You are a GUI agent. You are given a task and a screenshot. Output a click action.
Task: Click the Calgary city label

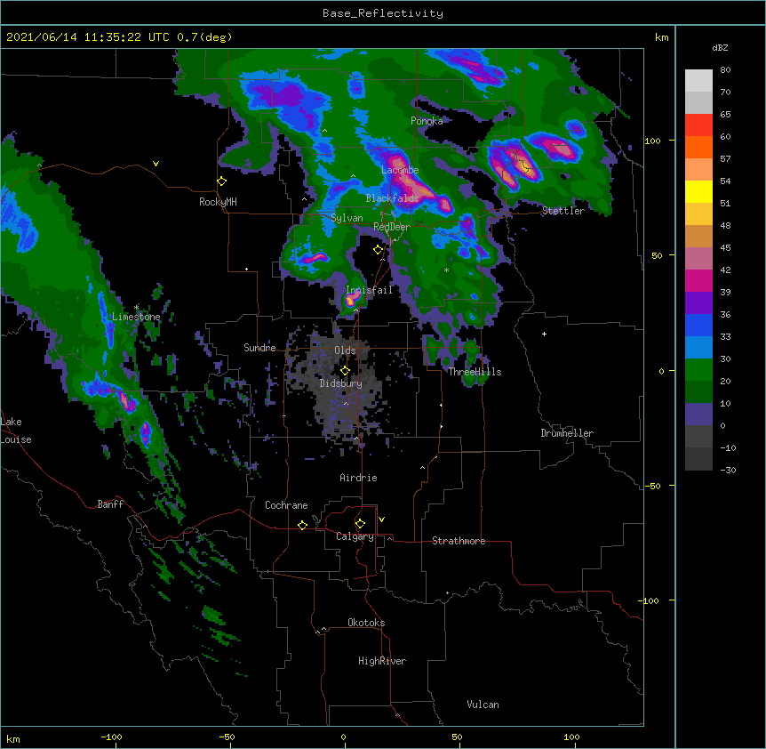coord(355,536)
